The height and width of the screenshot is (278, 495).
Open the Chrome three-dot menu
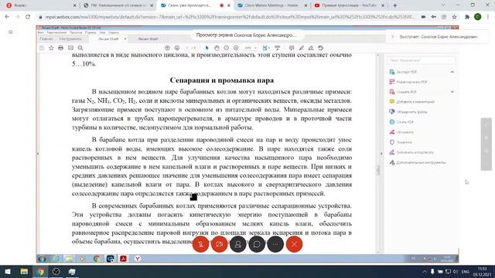488,17
